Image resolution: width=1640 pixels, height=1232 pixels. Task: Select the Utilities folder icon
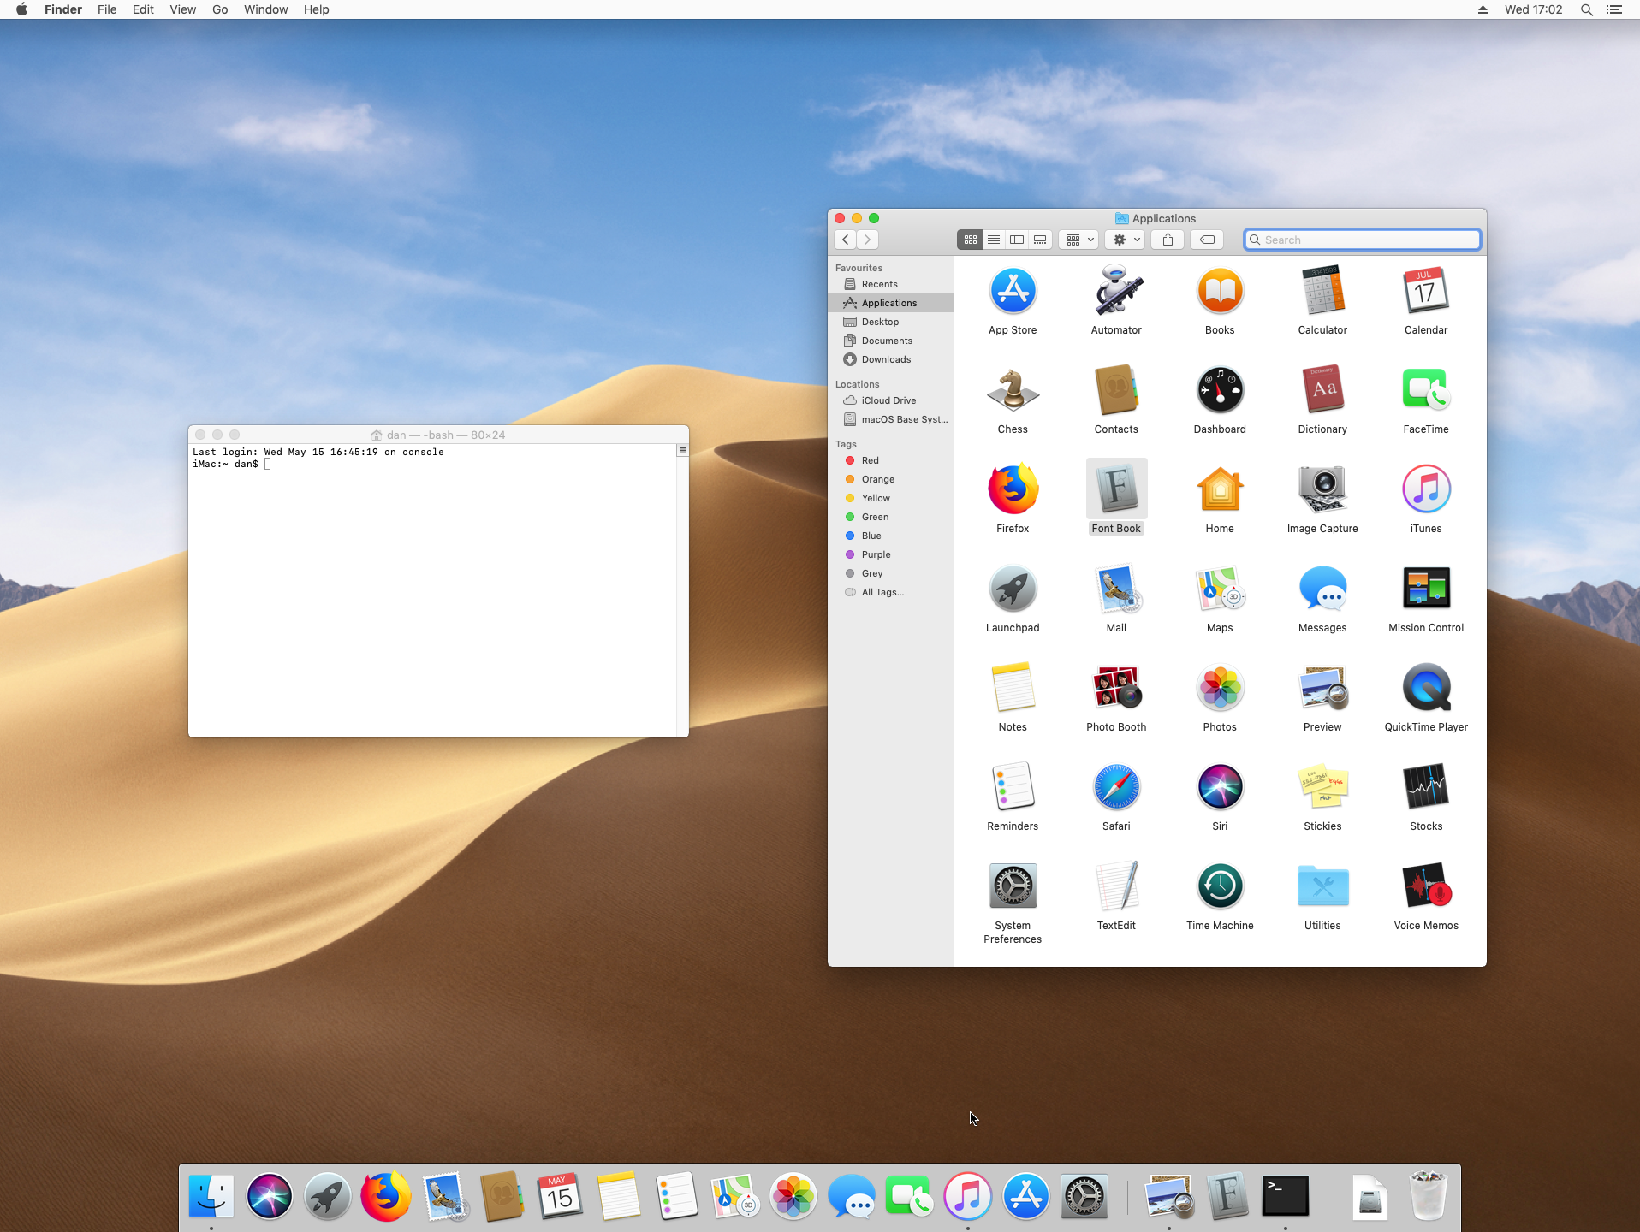(1322, 887)
